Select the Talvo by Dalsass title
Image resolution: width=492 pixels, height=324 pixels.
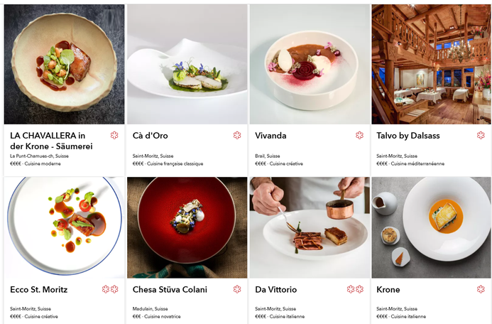pyautogui.click(x=408, y=136)
